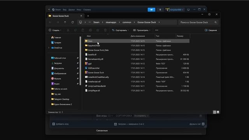Sort by Имя column header
This screenshot has width=249, height=140.
89,36
